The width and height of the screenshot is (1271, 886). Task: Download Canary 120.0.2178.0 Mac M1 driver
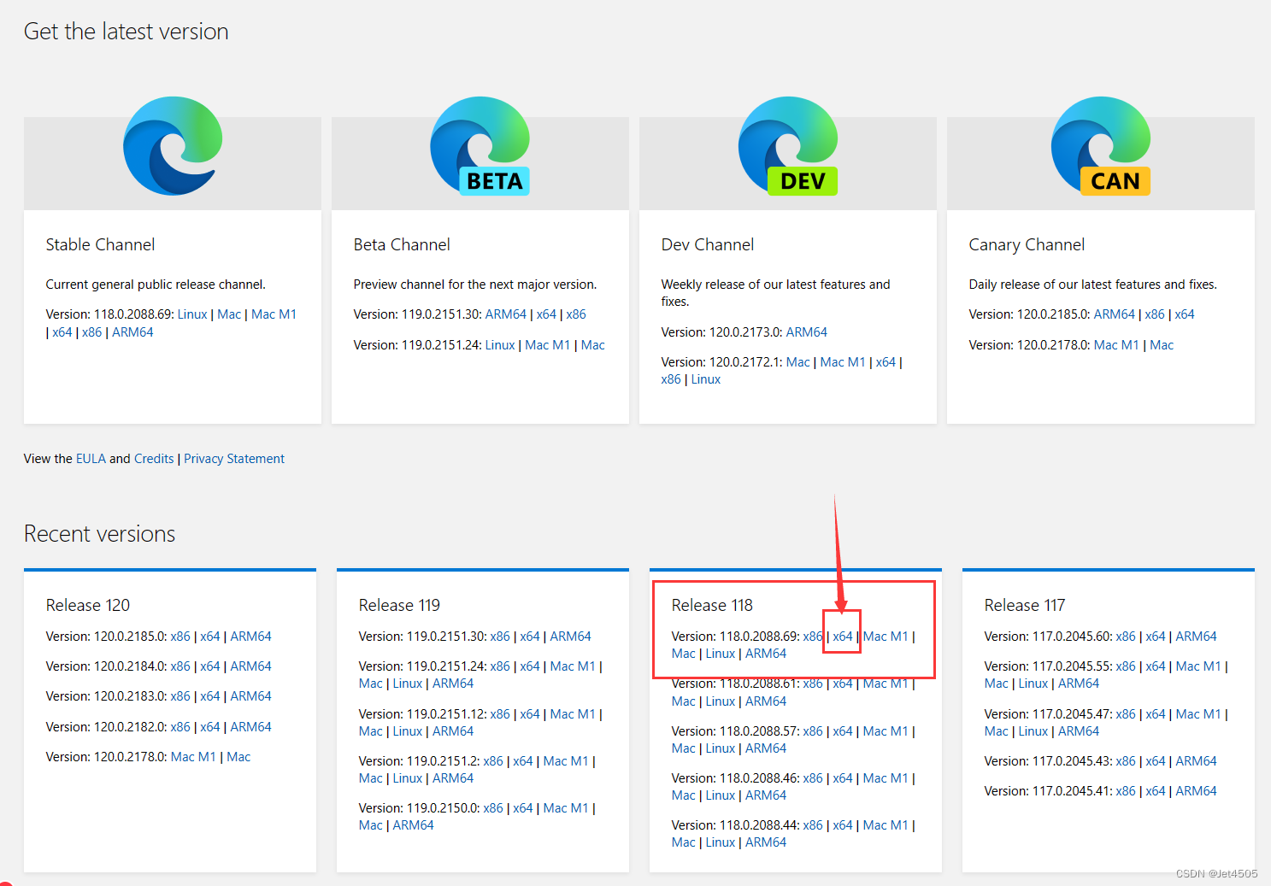coord(1116,345)
